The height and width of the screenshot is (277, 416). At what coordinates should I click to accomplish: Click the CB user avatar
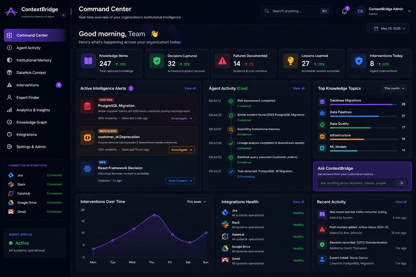360,11
